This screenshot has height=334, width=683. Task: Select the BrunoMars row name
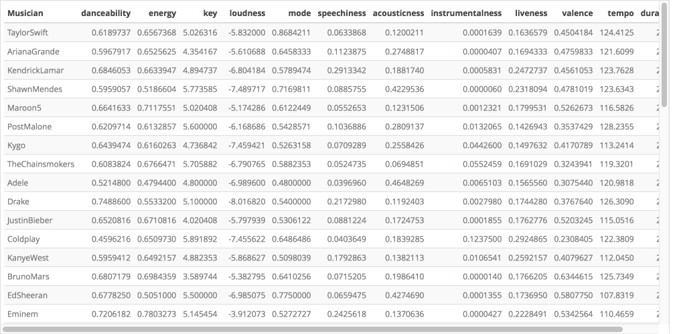(x=28, y=276)
